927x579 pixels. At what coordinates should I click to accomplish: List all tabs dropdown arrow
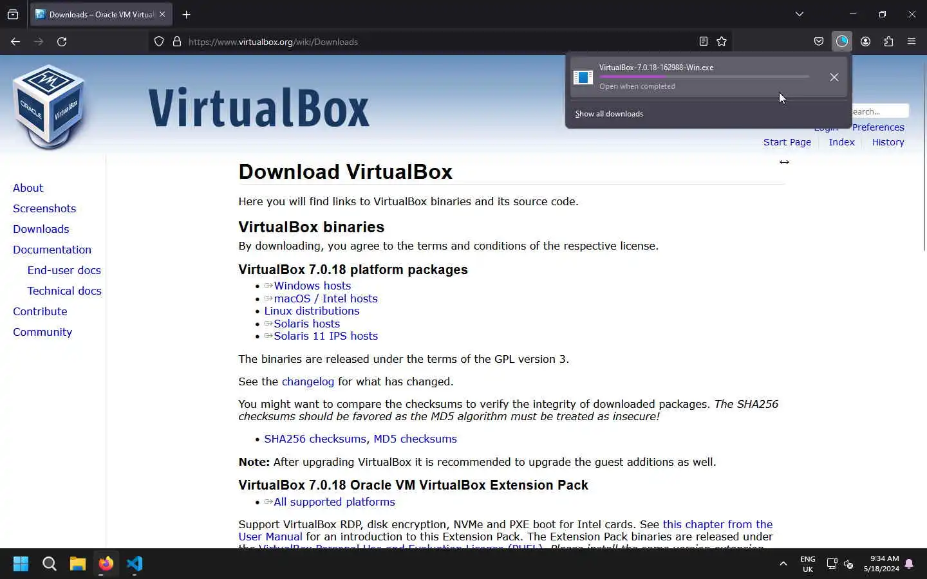[799, 14]
